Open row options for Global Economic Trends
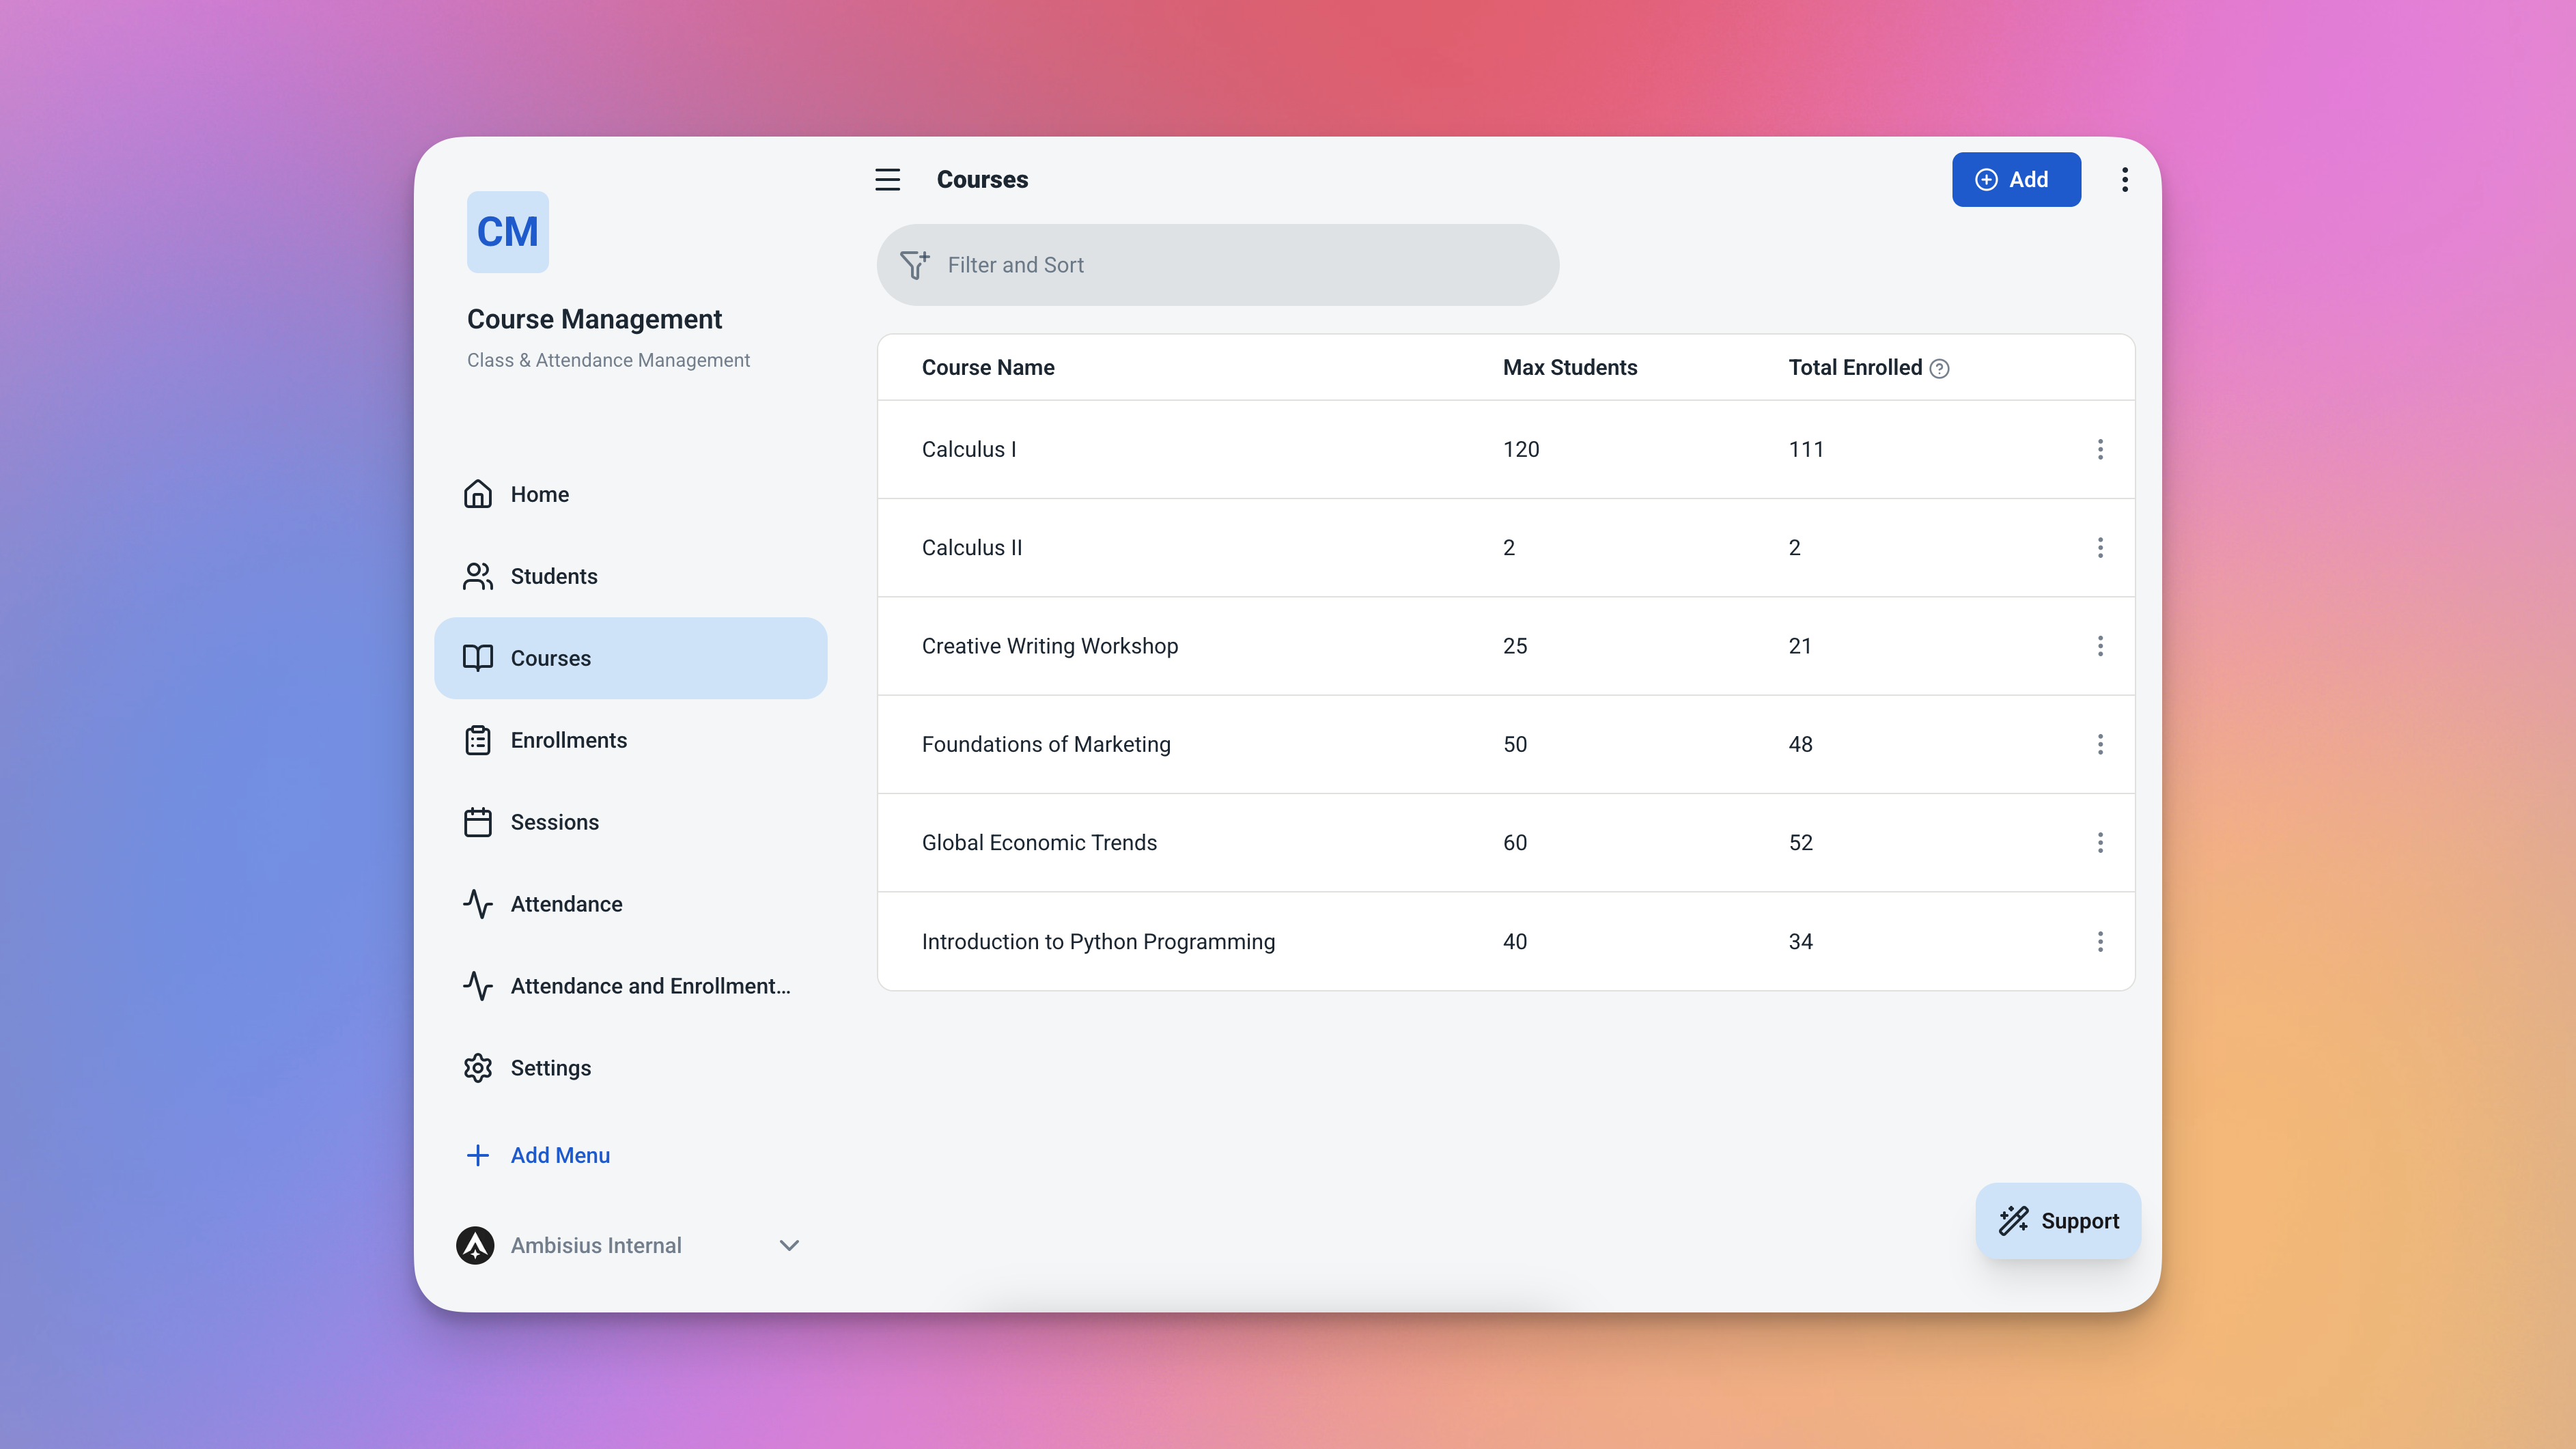Screen dimensions: 2576x1449 point(2100,843)
